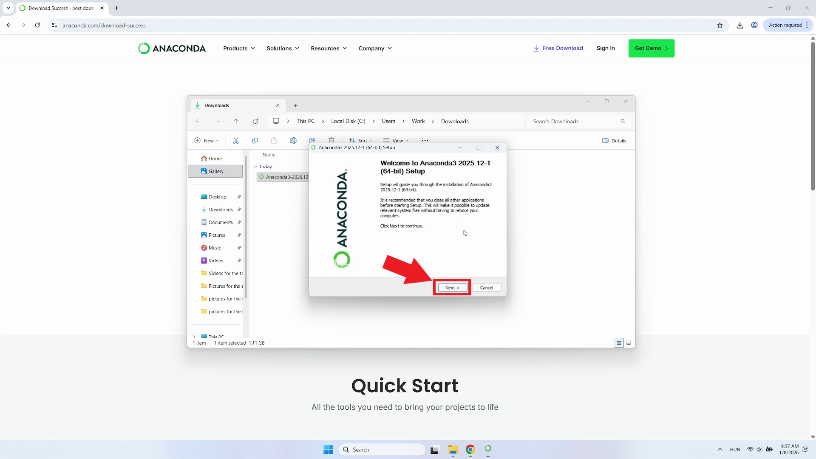Click the Rename icon in Explorer toolbar
816x459 pixels.
pyautogui.click(x=293, y=141)
